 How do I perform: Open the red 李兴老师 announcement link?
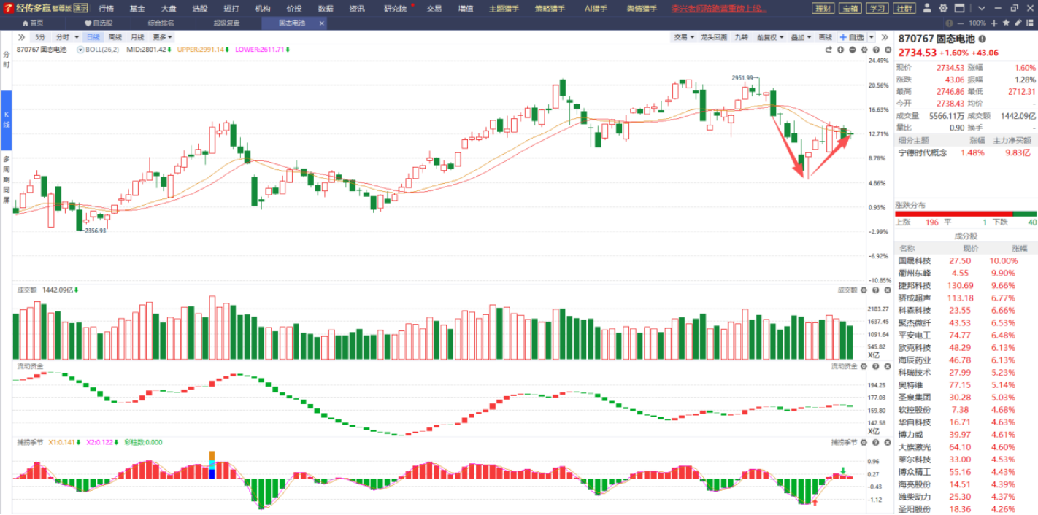tap(718, 9)
